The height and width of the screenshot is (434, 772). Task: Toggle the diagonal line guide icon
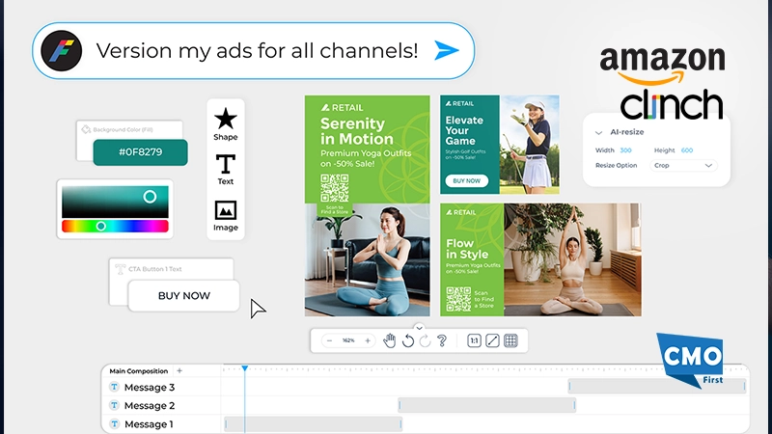(x=492, y=340)
